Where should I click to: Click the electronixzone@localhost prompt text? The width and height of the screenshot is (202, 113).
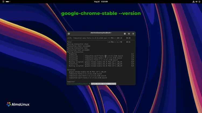79,84
